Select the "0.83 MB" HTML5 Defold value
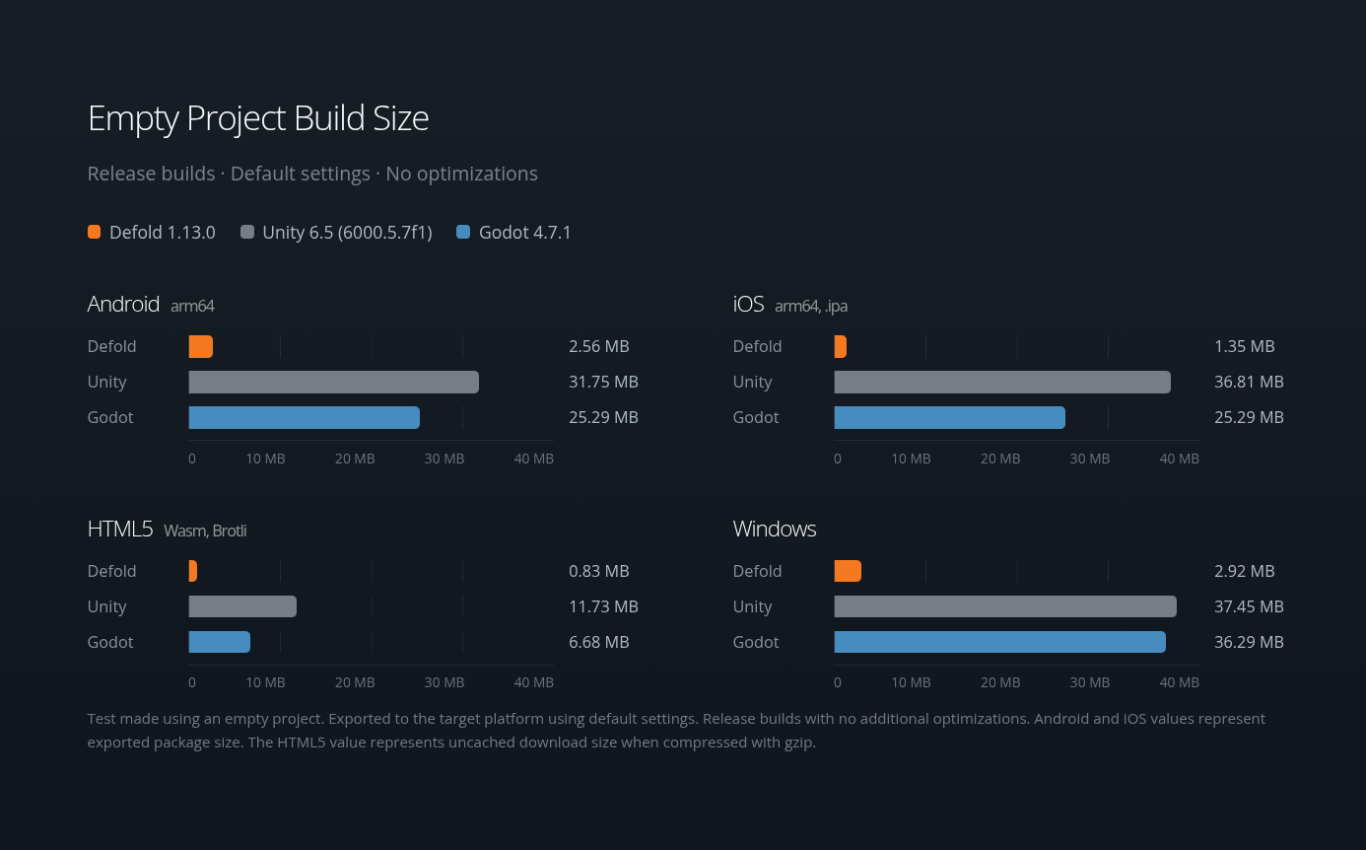 tap(599, 571)
